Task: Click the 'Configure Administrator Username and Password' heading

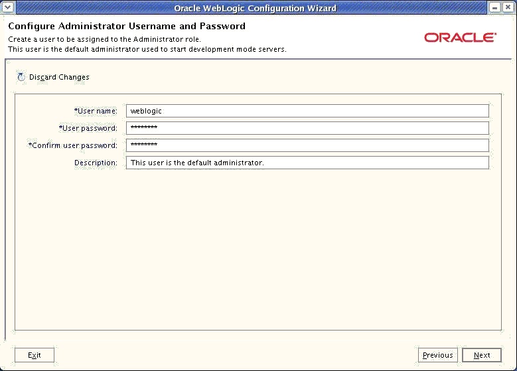Action: tap(127, 26)
